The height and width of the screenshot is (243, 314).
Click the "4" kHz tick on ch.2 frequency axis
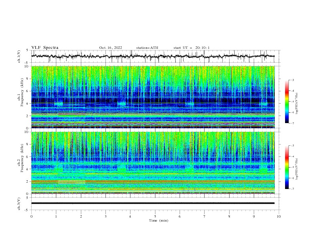[x=28, y=169]
